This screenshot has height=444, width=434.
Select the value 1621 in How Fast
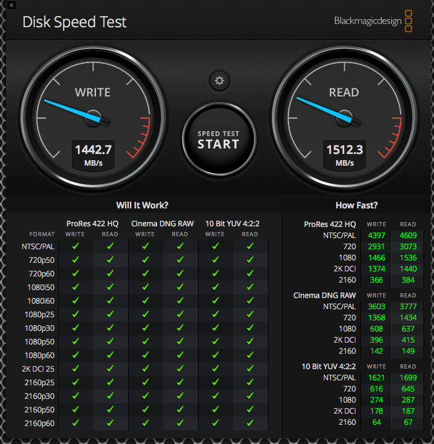coord(376,377)
